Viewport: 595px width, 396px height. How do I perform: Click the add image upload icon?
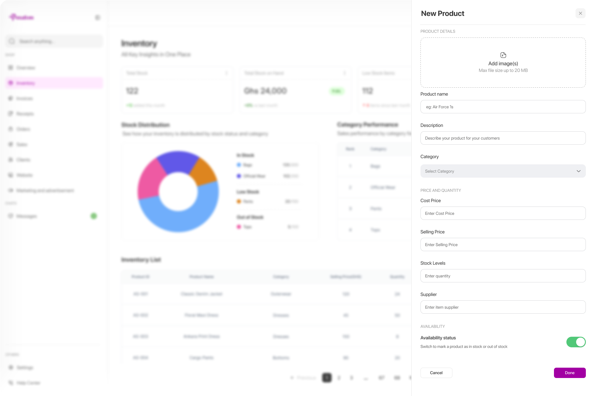[x=503, y=55]
